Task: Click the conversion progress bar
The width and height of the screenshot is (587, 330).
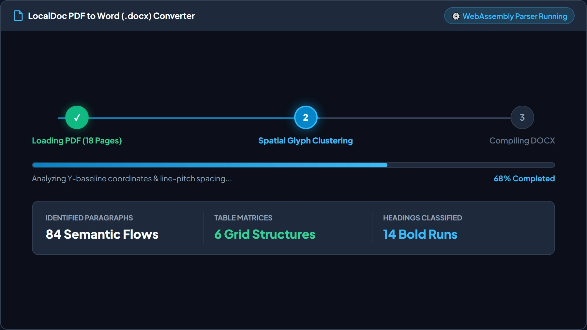Action: point(293,165)
